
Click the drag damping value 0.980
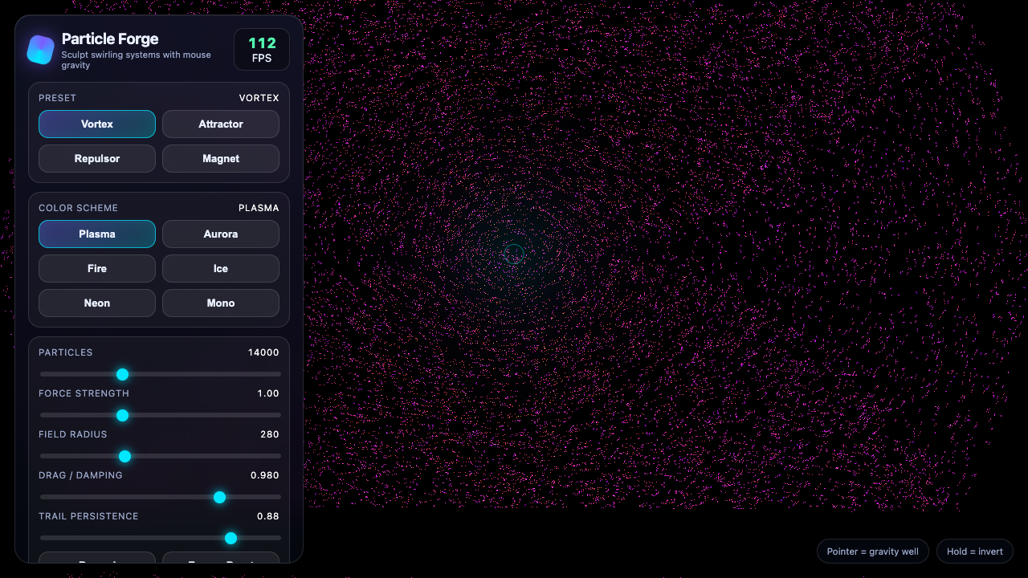click(265, 475)
